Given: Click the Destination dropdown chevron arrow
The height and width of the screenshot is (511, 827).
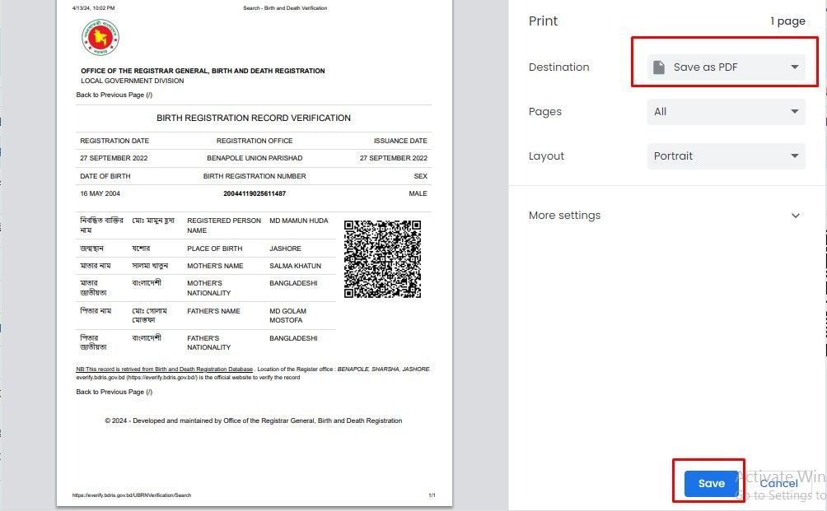Looking at the screenshot, I should click(794, 67).
